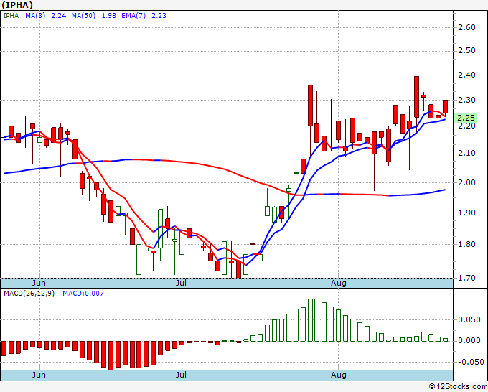The height and width of the screenshot is (392, 488).
Task: Select the MA(50) legend label
Action: coord(83,16)
